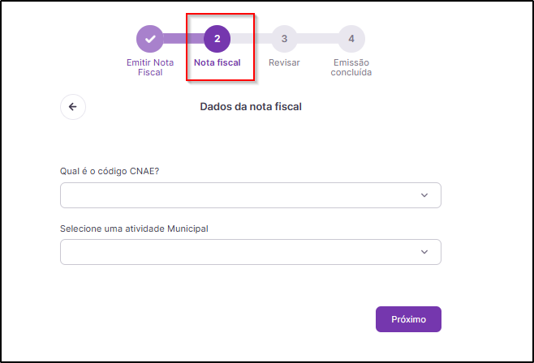534x363 pixels.
Task: Select the Nota fiscal step label
Action: [x=217, y=62]
